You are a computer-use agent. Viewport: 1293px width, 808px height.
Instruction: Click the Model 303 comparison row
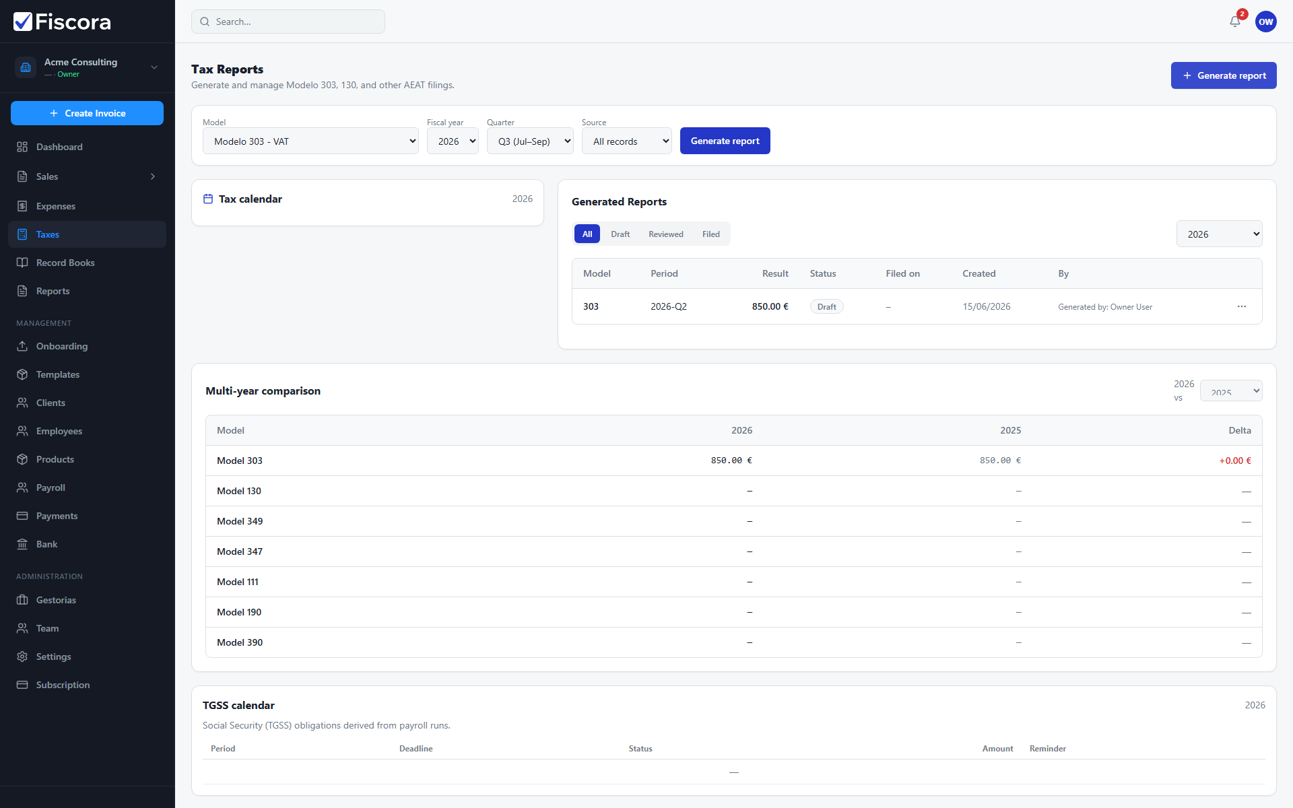[x=734, y=461]
